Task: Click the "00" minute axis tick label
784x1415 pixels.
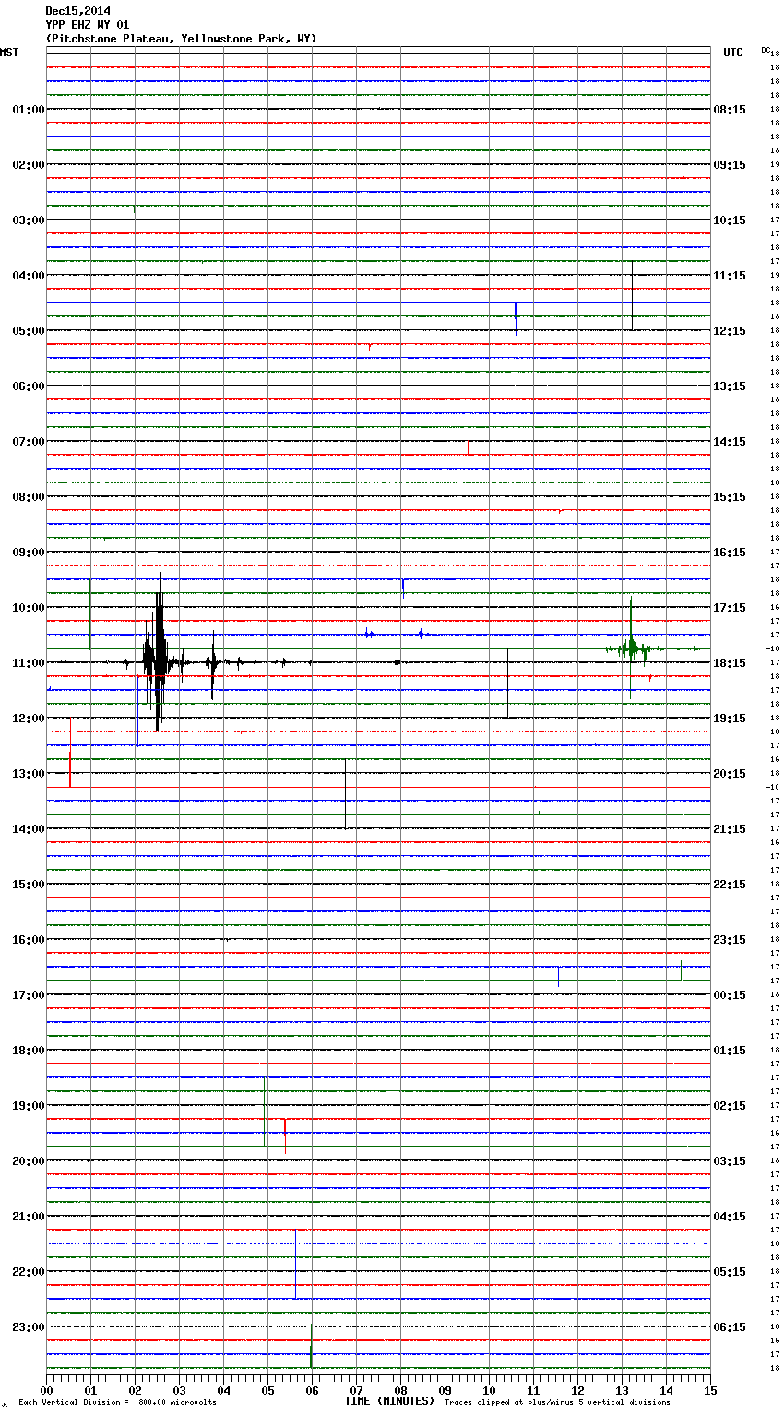Action: (x=46, y=1391)
